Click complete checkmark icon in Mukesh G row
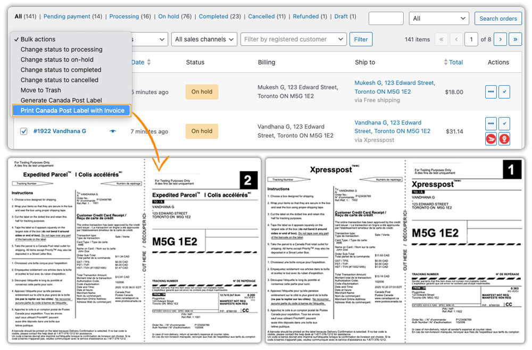 pos(504,92)
